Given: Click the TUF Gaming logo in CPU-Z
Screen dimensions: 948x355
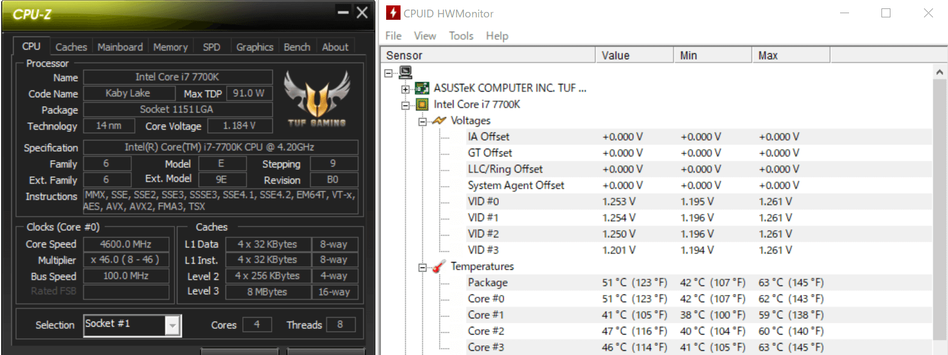Looking at the screenshot, I should tap(317, 98).
